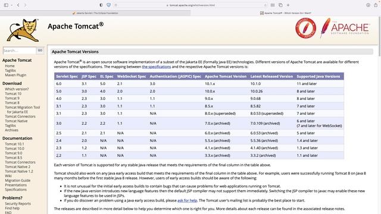Open Security Reports under Problems

tap(18, 204)
